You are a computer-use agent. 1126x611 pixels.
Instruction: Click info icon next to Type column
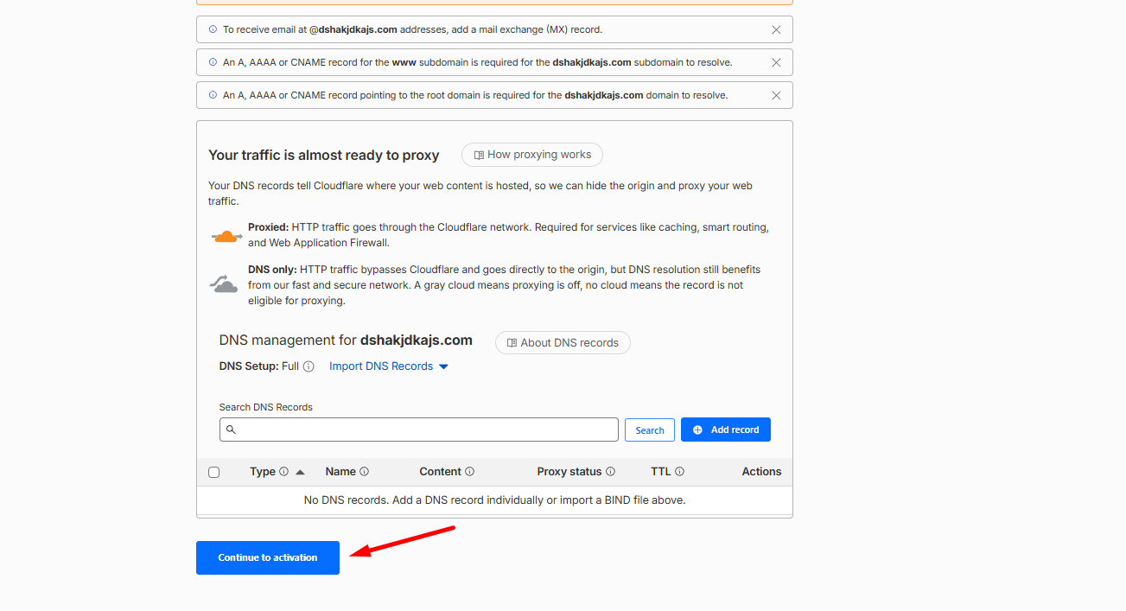[283, 472]
